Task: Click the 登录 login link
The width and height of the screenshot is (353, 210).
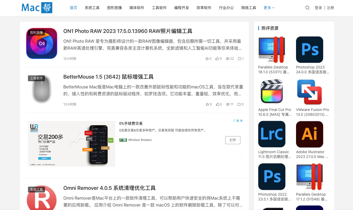Action: click(x=318, y=8)
